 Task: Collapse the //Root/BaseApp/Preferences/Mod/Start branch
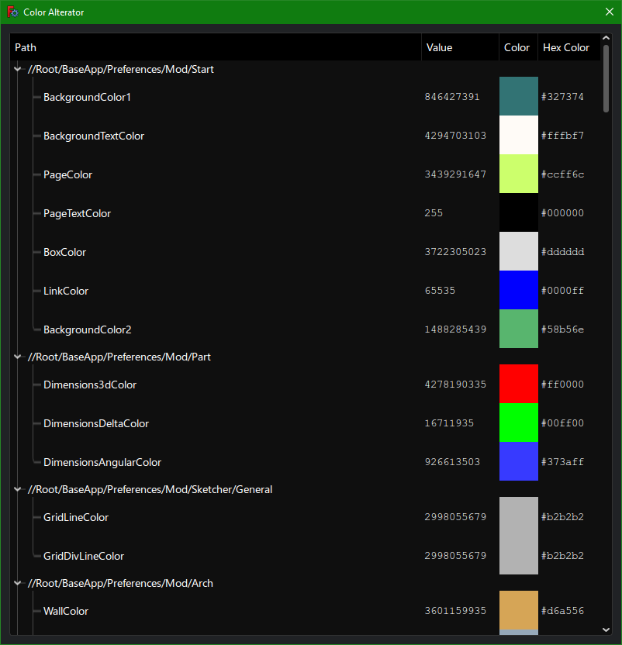(x=17, y=68)
